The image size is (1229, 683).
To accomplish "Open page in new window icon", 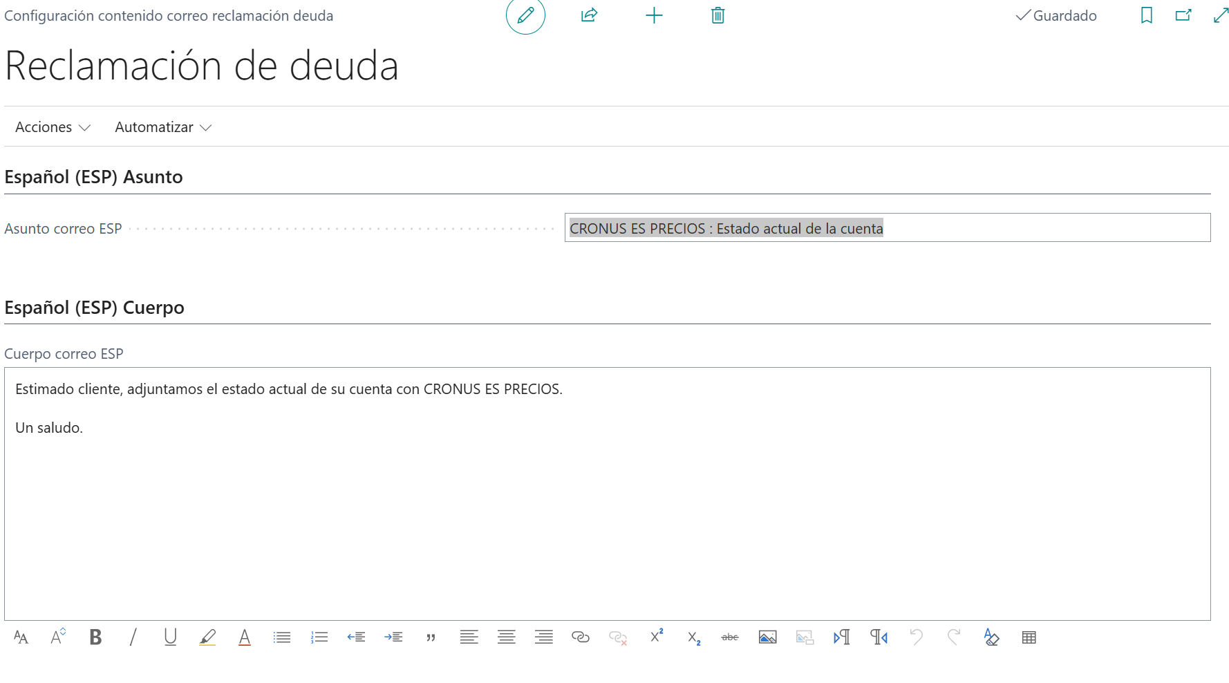I will [x=1183, y=15].
